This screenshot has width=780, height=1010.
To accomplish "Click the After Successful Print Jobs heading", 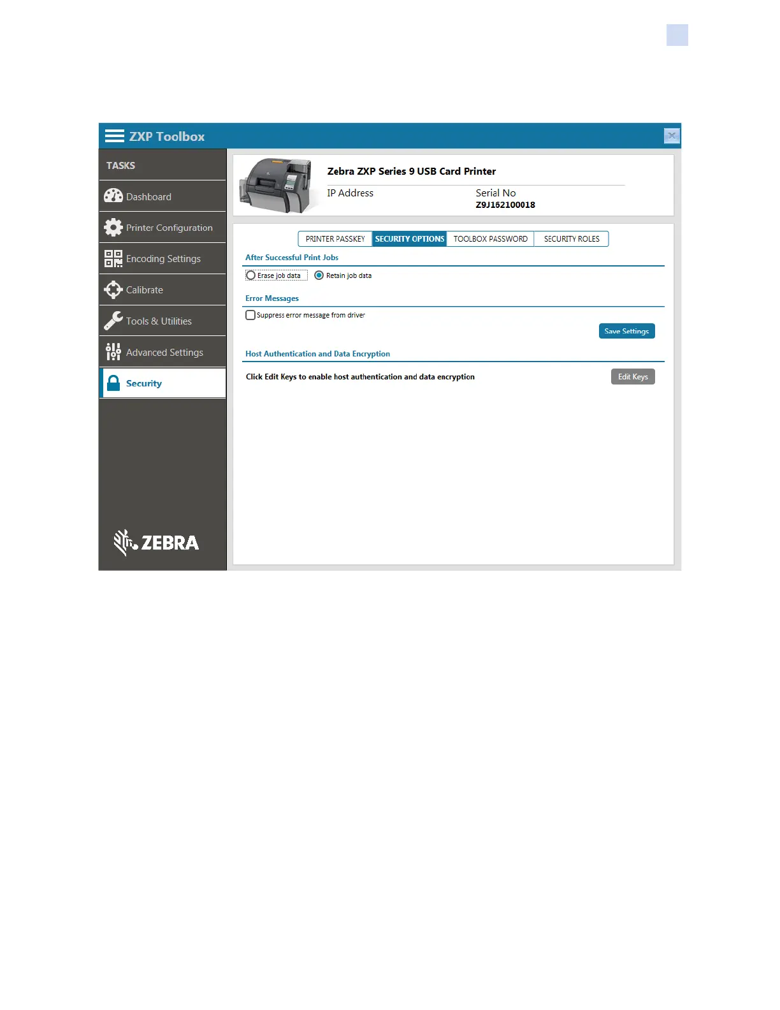I will click(292, 258).
